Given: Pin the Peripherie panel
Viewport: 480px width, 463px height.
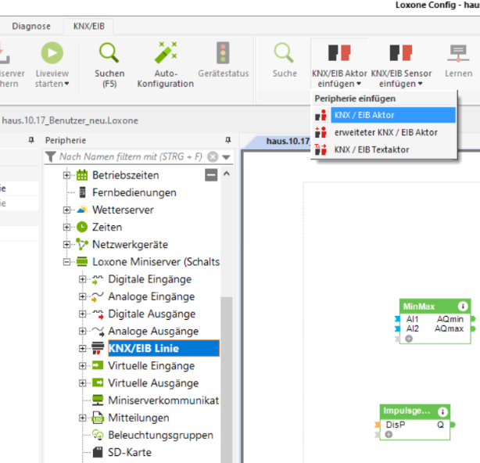Looking at the screenshot, I should click(227, 140).
